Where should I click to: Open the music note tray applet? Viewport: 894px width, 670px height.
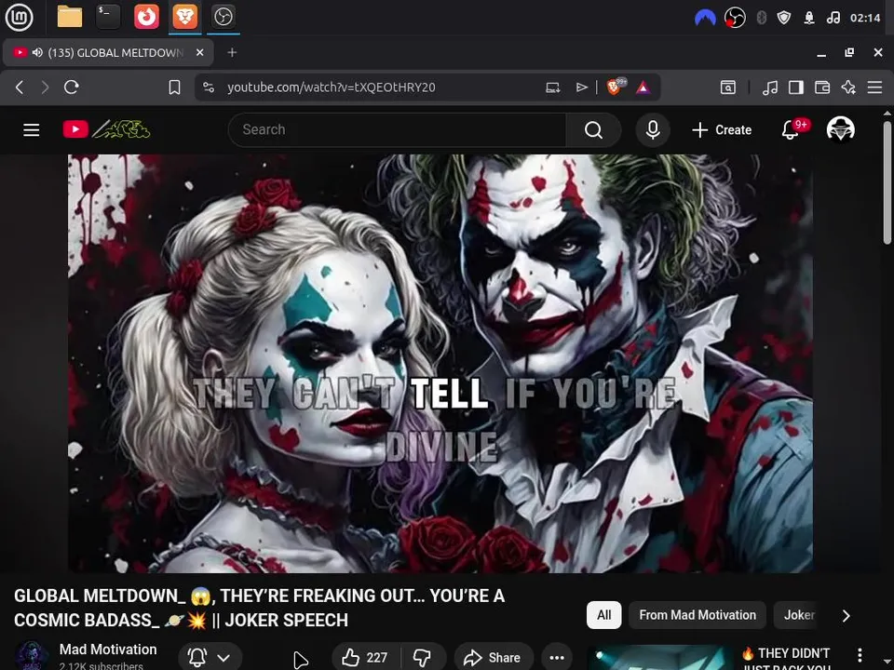[x=833, y=19]
